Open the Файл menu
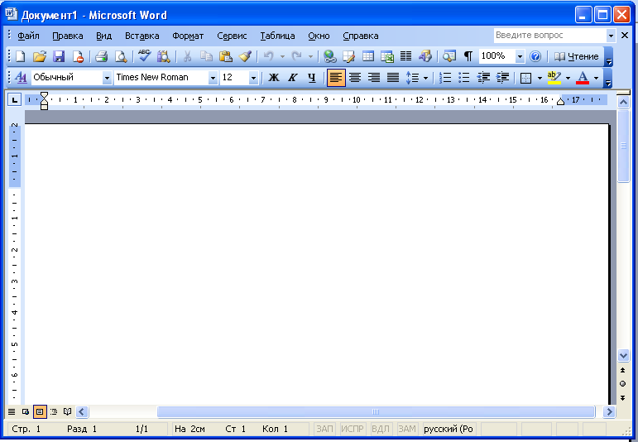The image size is (638, 442). [28, 36]
